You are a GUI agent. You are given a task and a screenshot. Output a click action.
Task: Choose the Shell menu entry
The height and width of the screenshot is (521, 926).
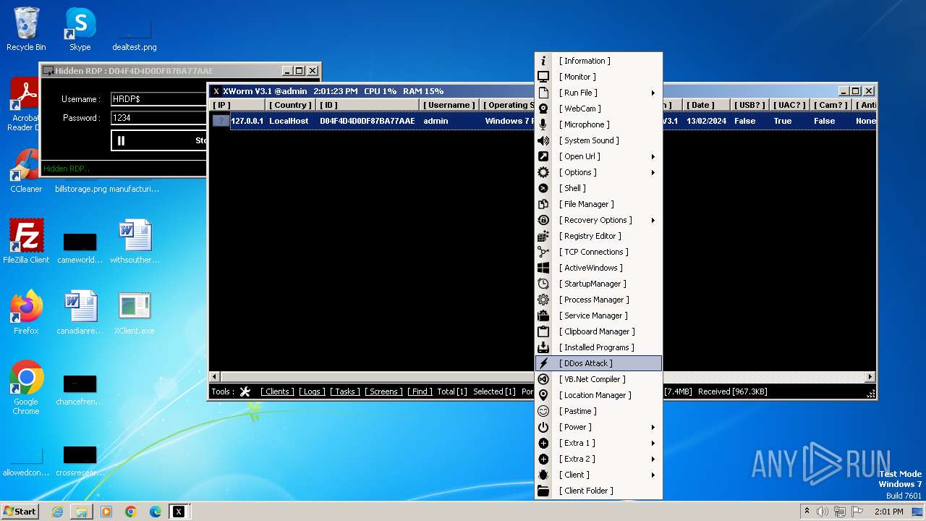point(598,188)
